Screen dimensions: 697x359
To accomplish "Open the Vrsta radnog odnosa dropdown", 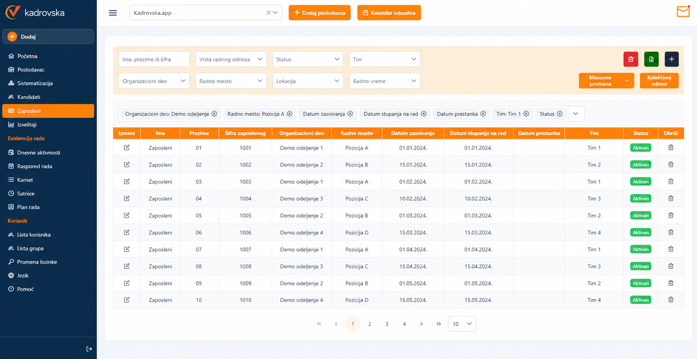I will pyautogui.click(x=231, y=59).
